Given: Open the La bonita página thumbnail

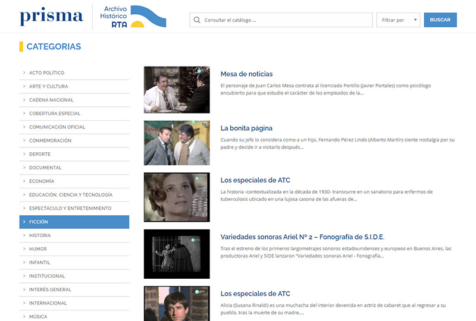Looking at the screenshot, I should click(177, 143).
